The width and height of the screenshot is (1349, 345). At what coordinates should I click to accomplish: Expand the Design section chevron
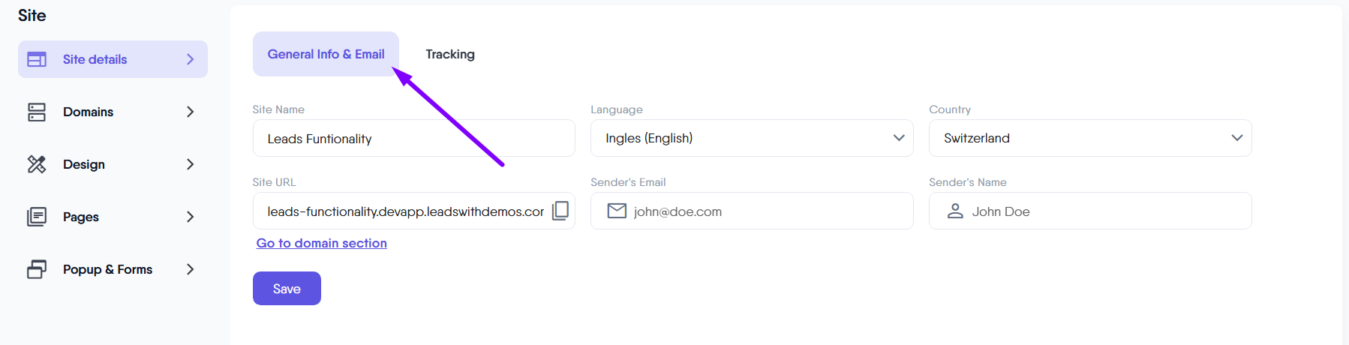pyautogui.click(x=191, y=164)
